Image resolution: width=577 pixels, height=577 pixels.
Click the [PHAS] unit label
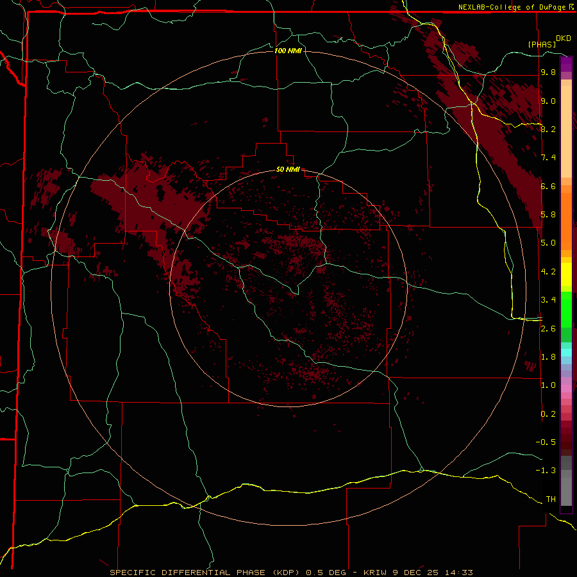(x=542, y=44)
